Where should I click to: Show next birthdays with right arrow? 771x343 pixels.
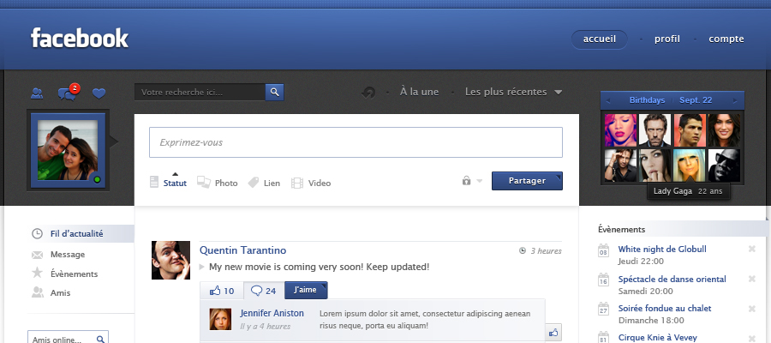(x=735, y=100)
